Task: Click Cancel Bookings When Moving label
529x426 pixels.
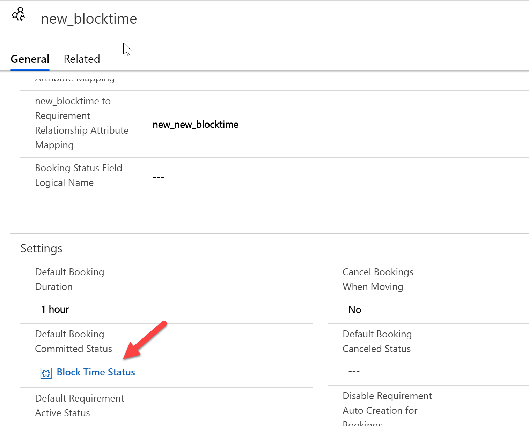Action: pos(378,279)
